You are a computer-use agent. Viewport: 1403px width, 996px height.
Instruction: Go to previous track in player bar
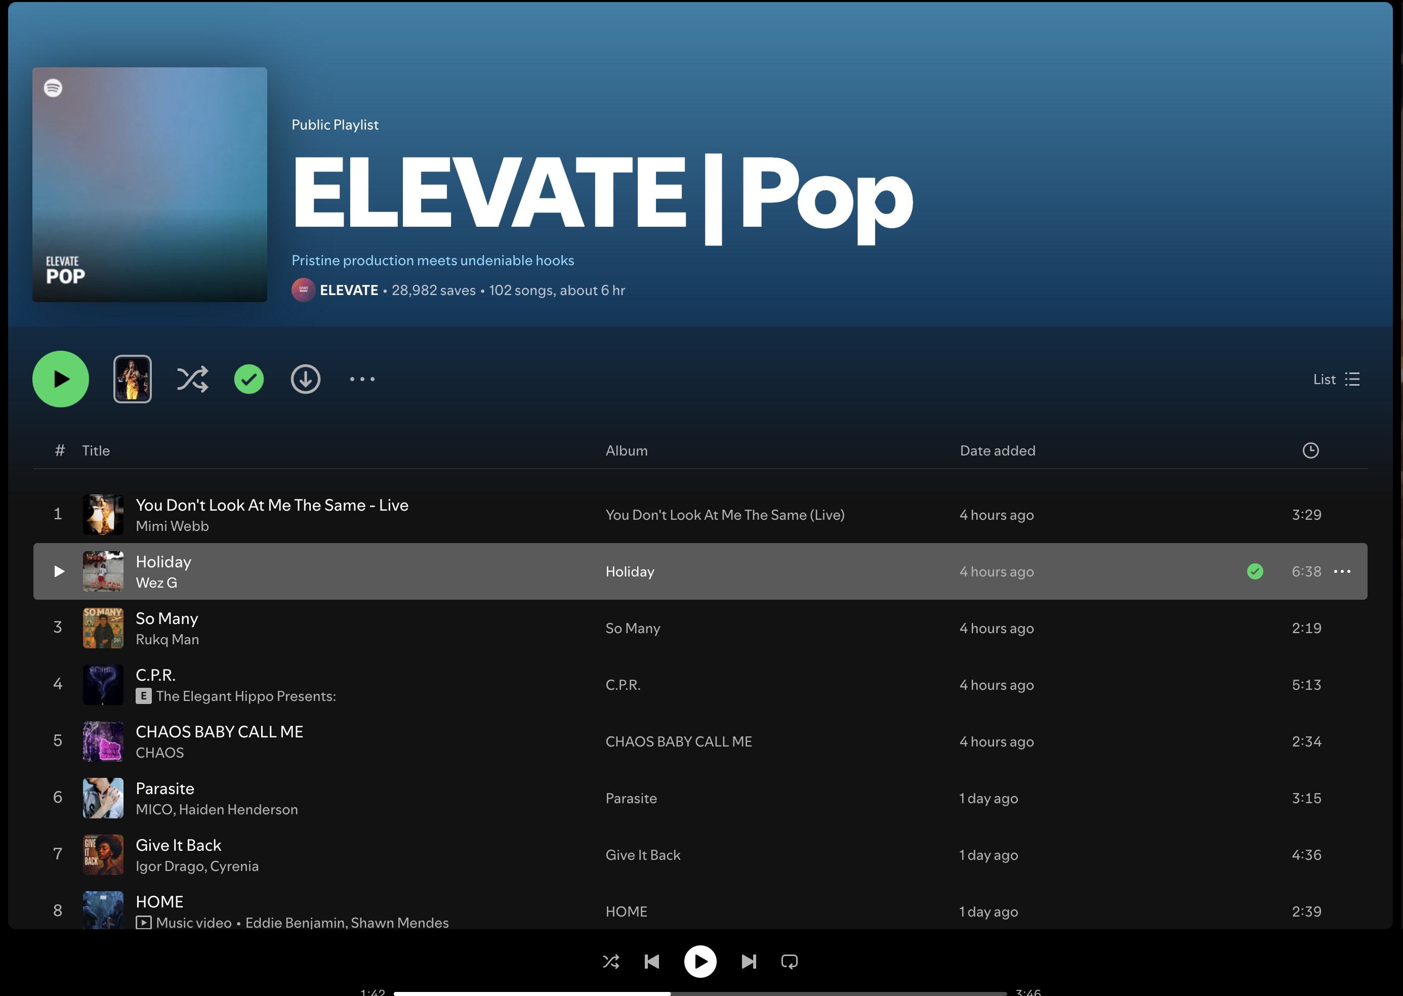coord(652,961)
